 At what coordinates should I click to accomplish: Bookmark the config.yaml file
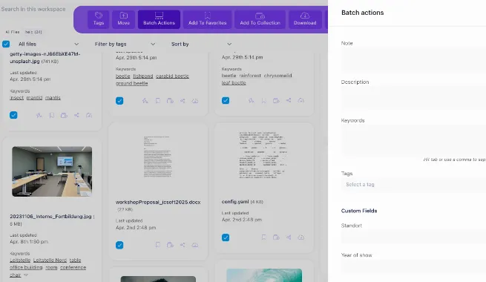[263, 237]
